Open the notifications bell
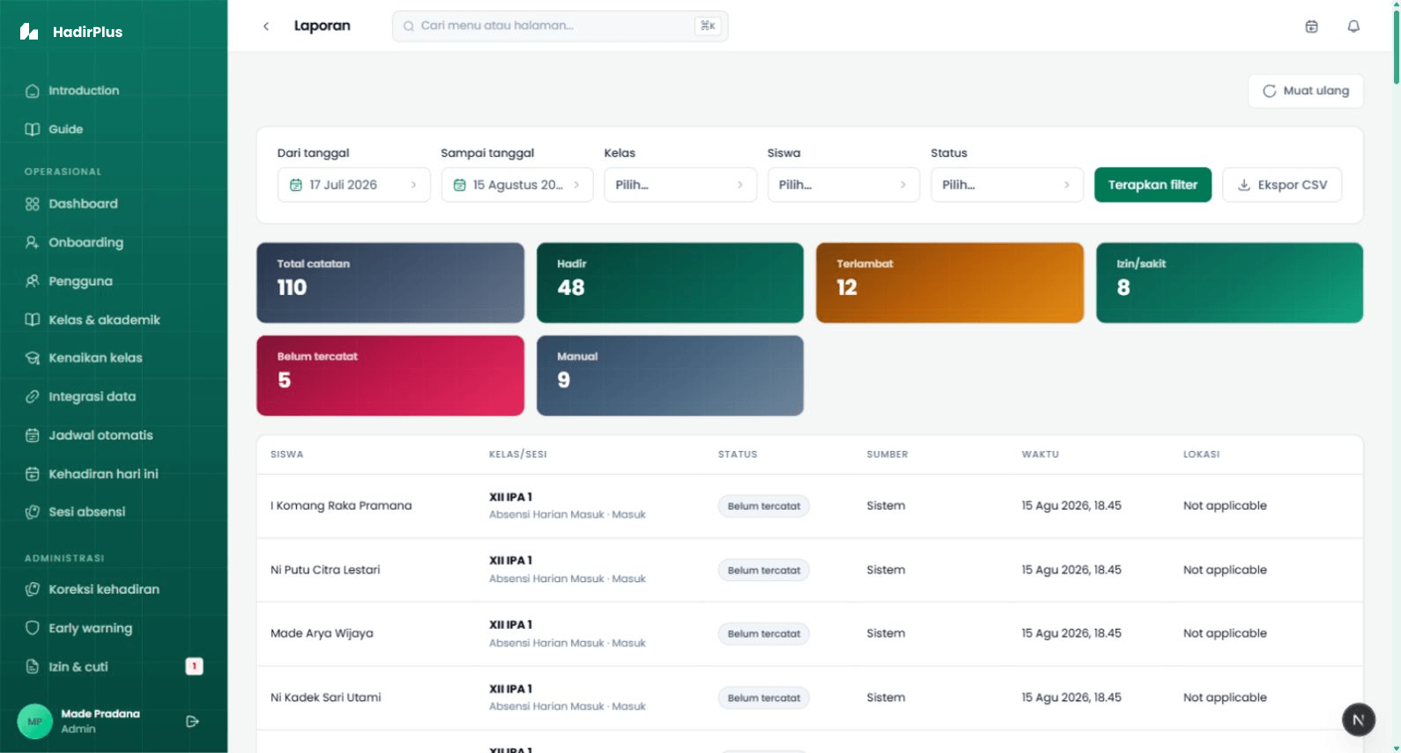 pyautogui.click(x=1353, y=26)
